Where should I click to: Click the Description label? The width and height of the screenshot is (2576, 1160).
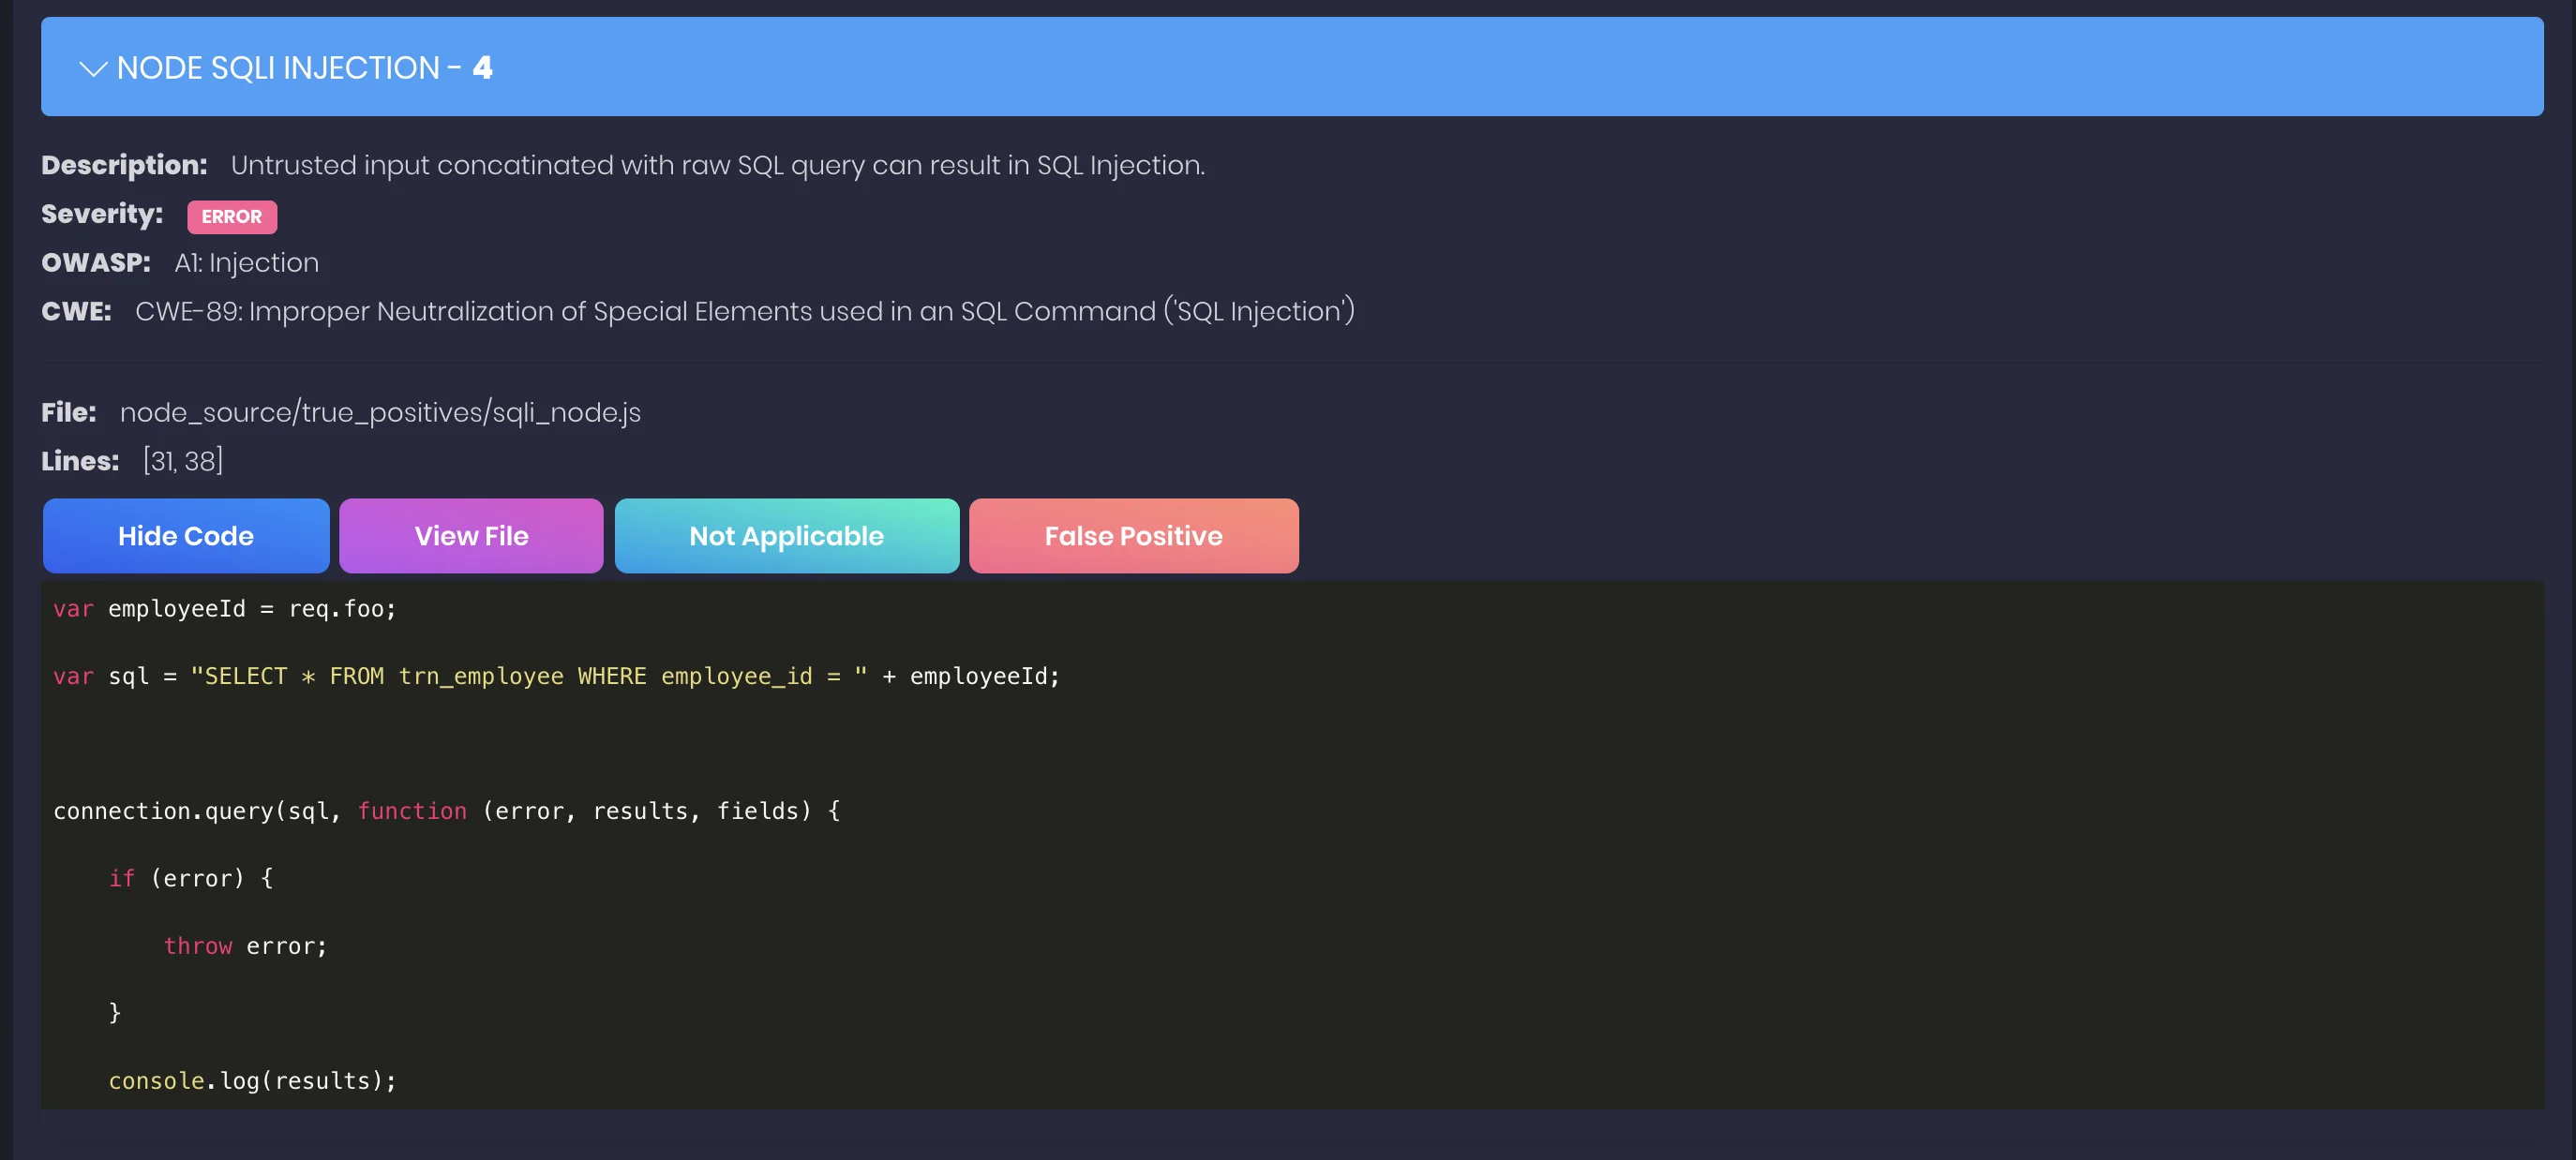tap(124, 165)
